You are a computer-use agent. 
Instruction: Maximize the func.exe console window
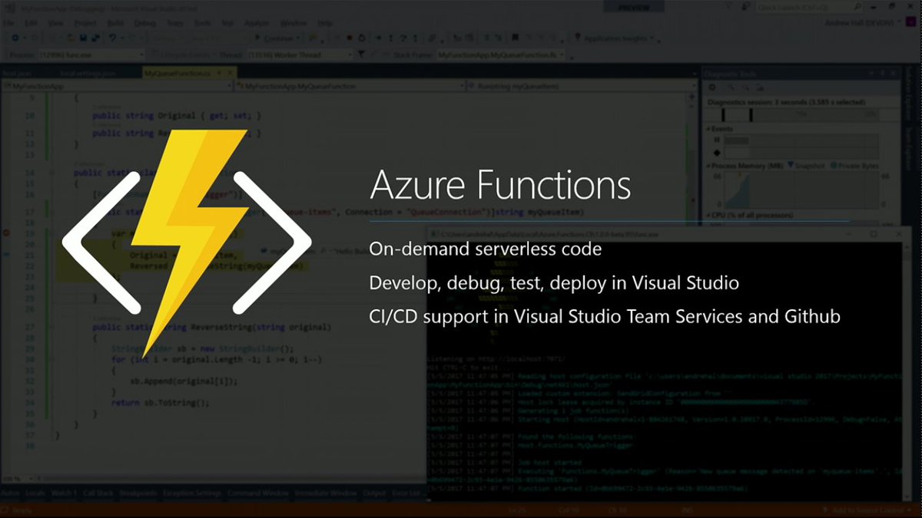pyautogui.click(x=873, y=233)
